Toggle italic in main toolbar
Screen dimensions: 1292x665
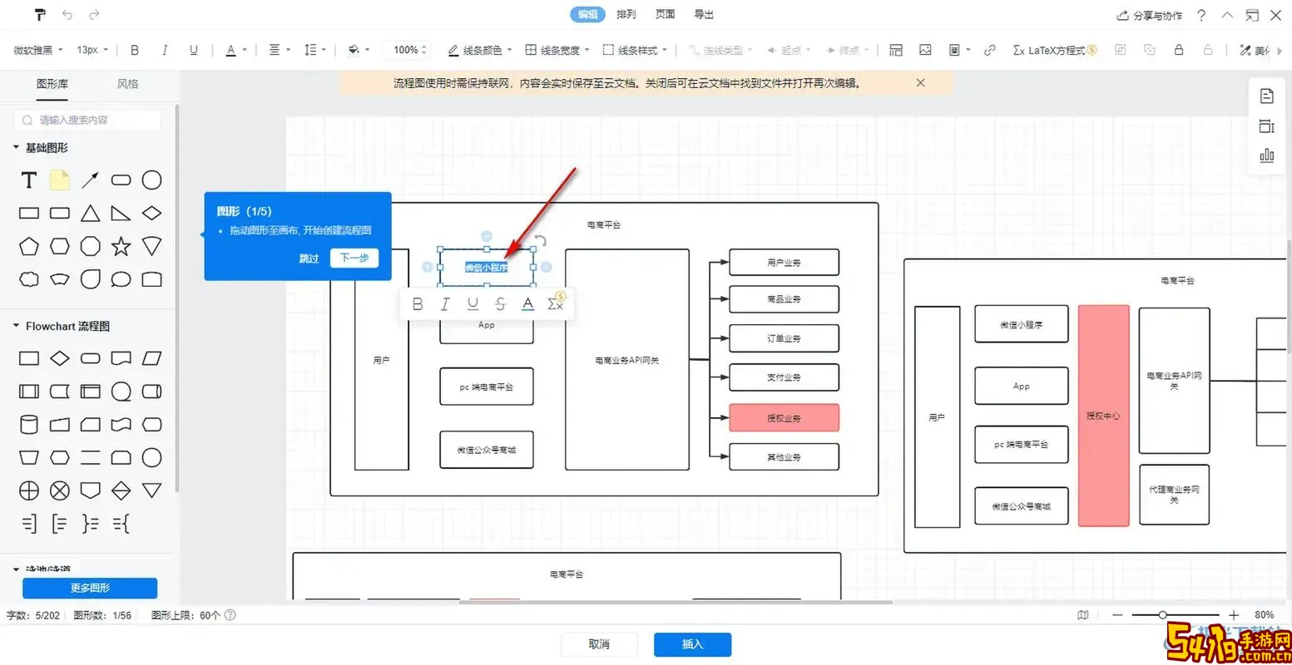click(x=165, y=50)
